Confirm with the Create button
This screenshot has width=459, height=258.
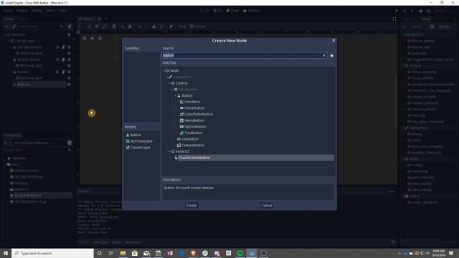(191, 206)
